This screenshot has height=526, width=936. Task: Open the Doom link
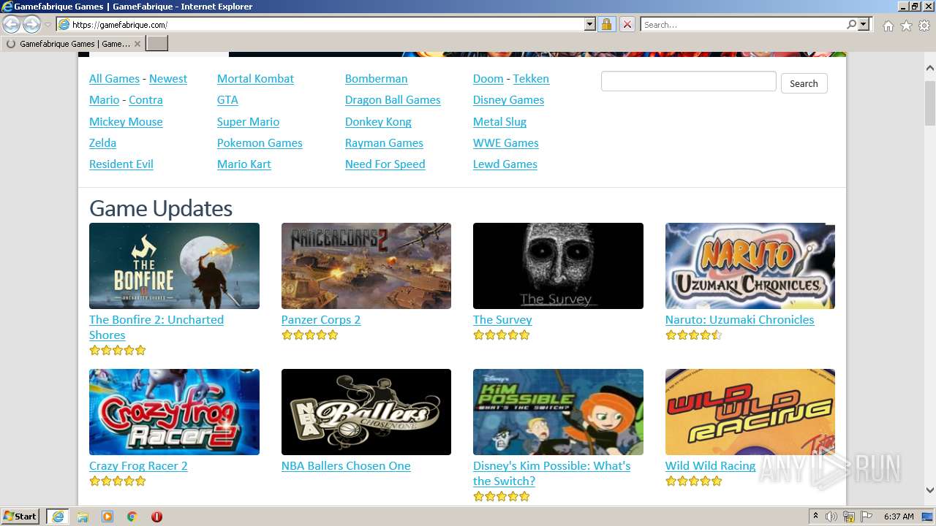[x=488, y=79]
